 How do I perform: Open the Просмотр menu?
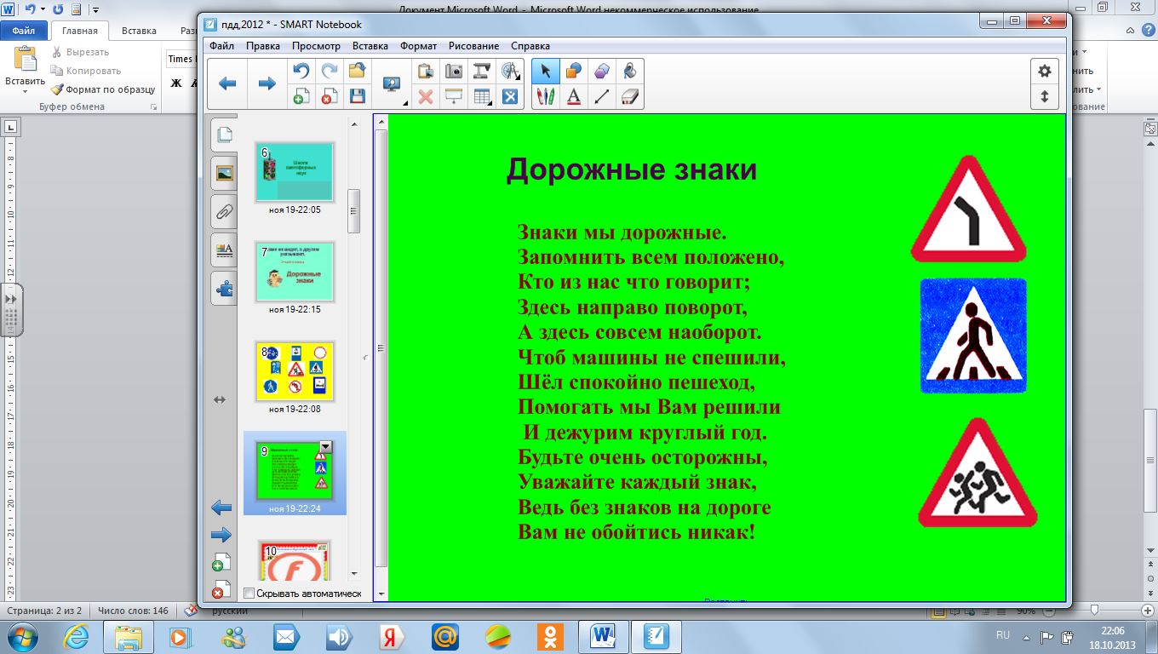coord(316,46)
